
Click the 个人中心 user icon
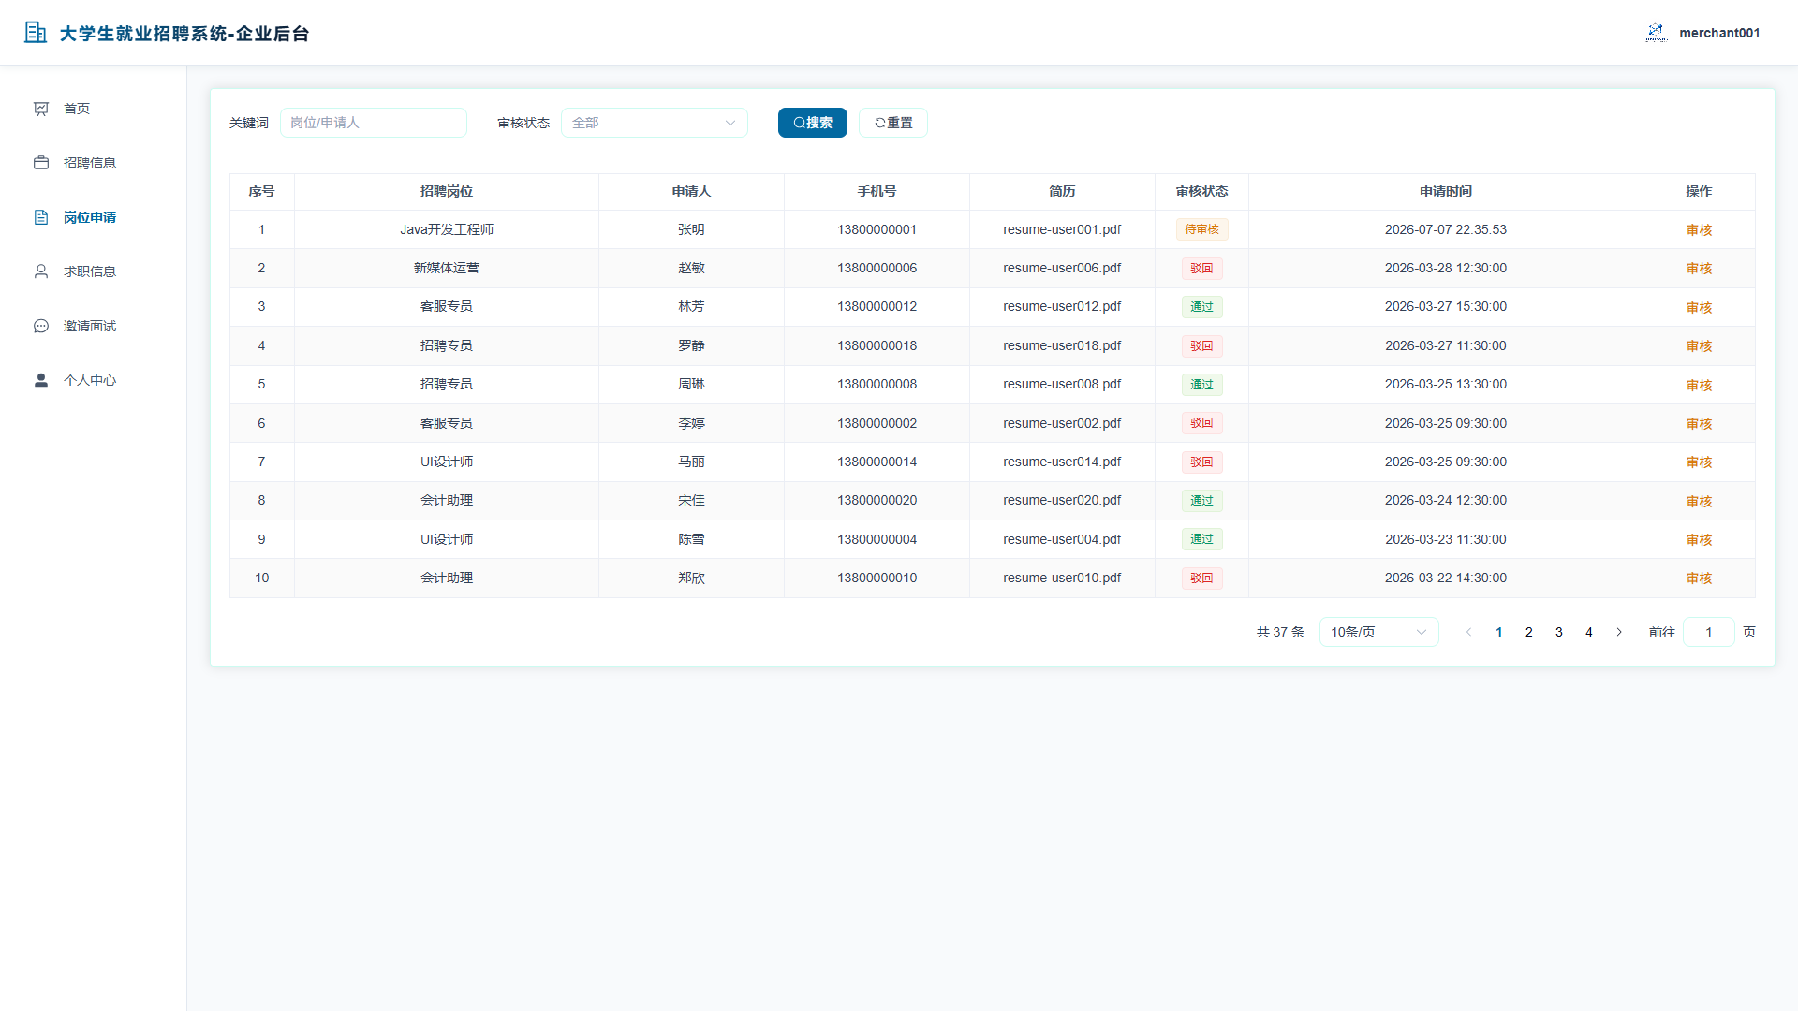(x=41, y=380)
